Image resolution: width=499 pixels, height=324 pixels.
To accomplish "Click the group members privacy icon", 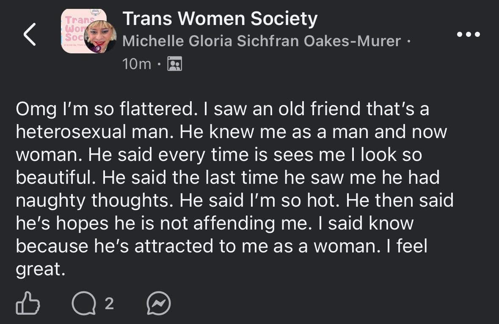I will click(175, 64).
